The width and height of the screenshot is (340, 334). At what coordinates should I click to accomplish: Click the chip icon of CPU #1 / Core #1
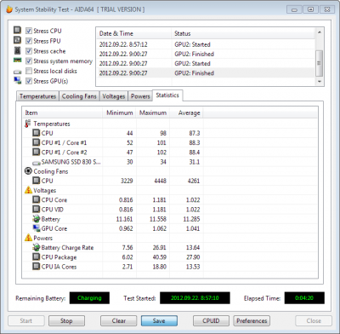pyautogui.click(x=36, y=142)
